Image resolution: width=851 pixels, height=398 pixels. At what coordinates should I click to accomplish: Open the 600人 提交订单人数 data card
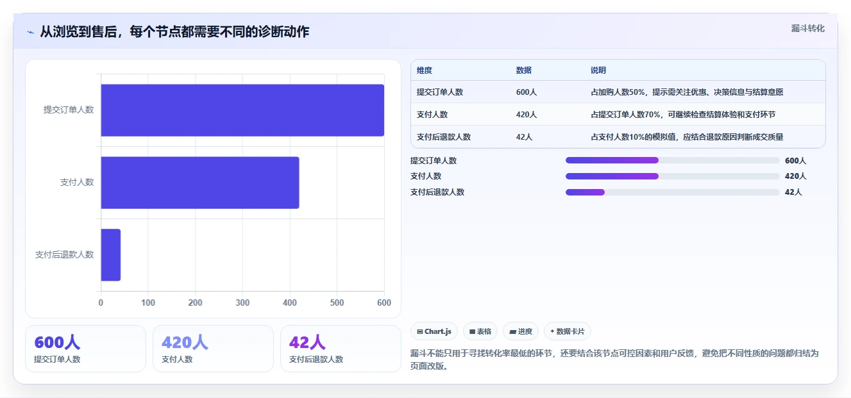coord(85,349)
